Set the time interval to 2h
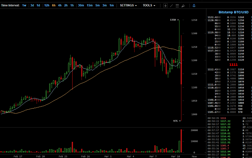The width and height of the screenshot is (252, 158). click(x=66, y=6)
